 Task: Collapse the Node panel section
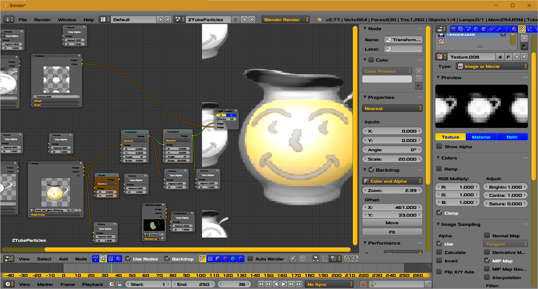(365, 29)
